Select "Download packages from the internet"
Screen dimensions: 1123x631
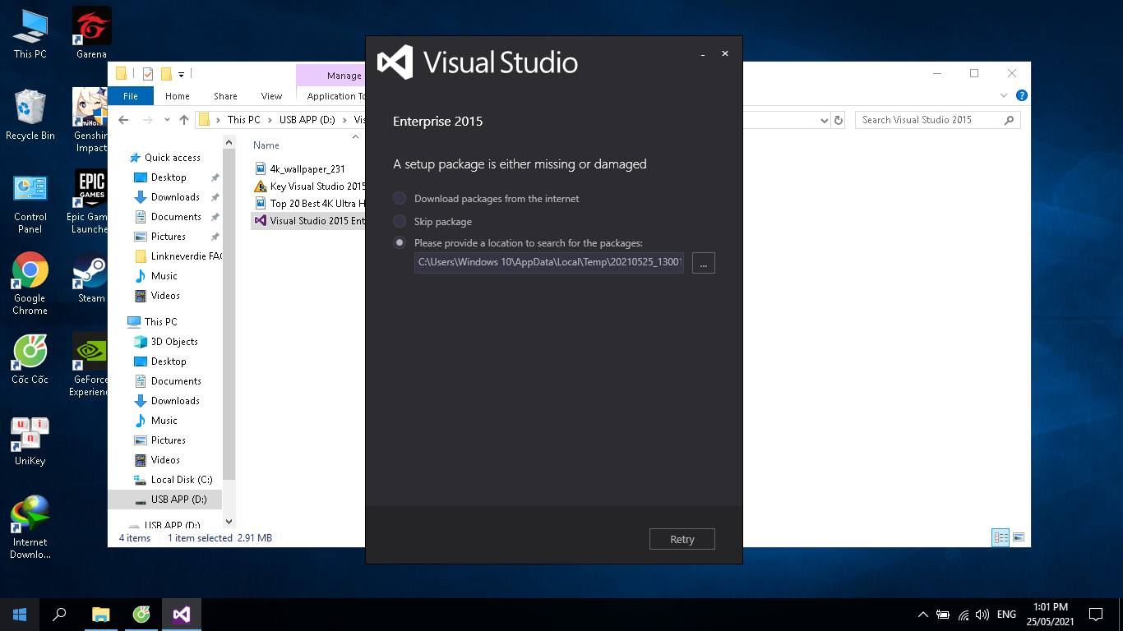400,198
